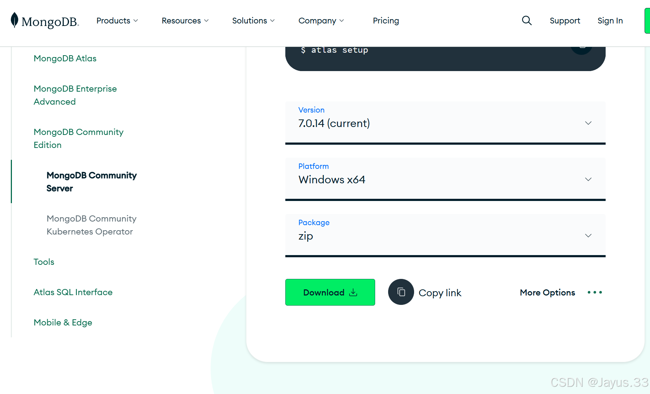Open the Company menu

[321, 21]
